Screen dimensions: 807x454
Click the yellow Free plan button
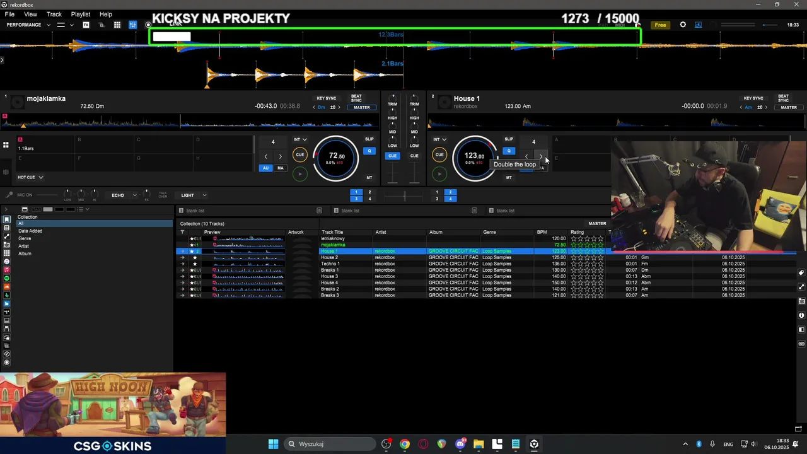pyautogui.click(x=660, y=25)
